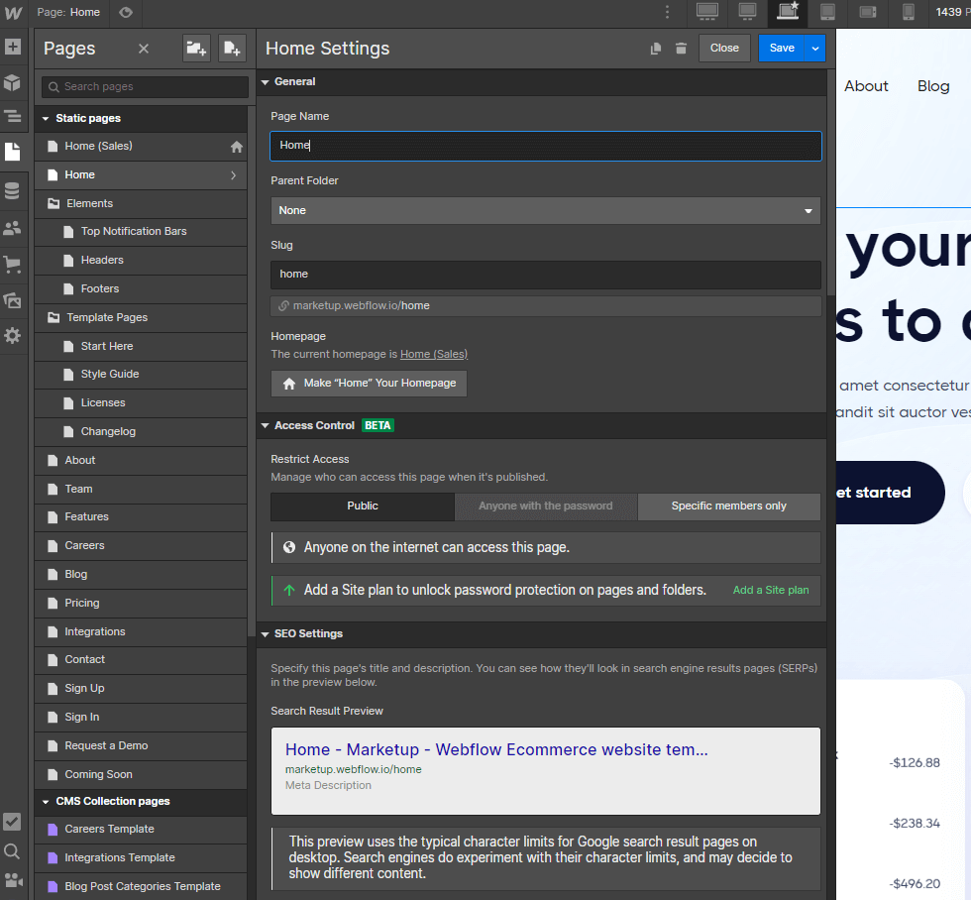
Task: Set page access to Public
Action: 362,506
